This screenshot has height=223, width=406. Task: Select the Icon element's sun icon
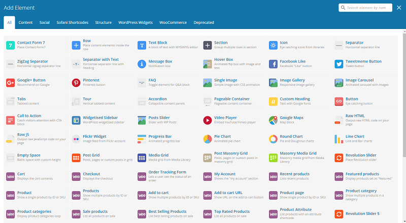point(273,45)
